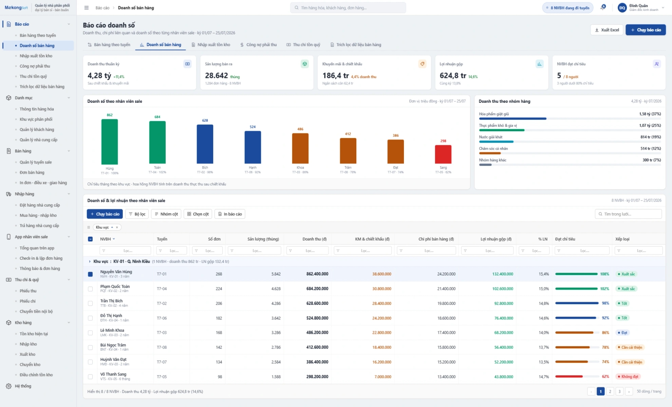This screenshot has width=672, height=407.
Task: Open the 50 dòng / trang page size selector
Action: (649, 392)
